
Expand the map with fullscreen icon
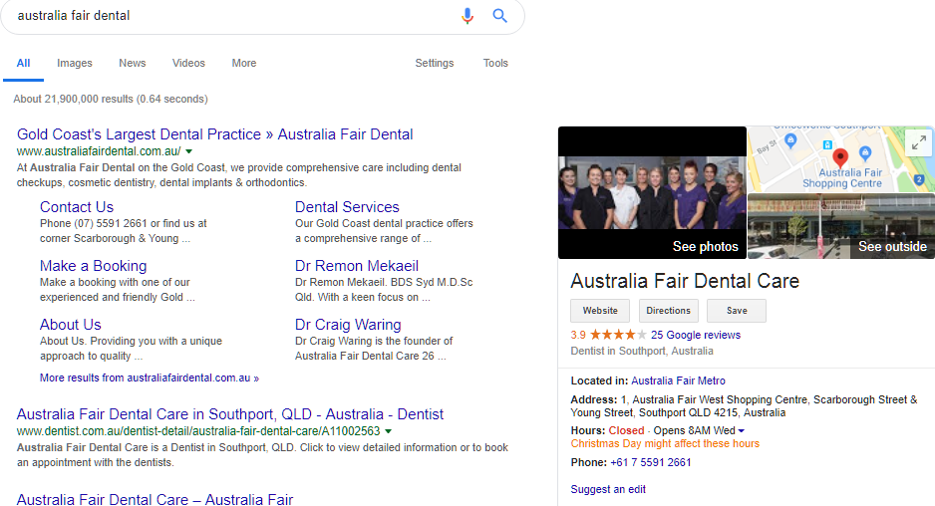click(918, 142)
